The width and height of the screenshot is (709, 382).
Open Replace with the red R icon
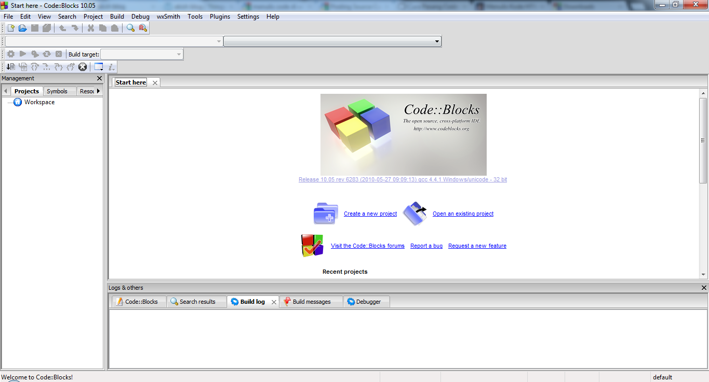pos(143,28)
